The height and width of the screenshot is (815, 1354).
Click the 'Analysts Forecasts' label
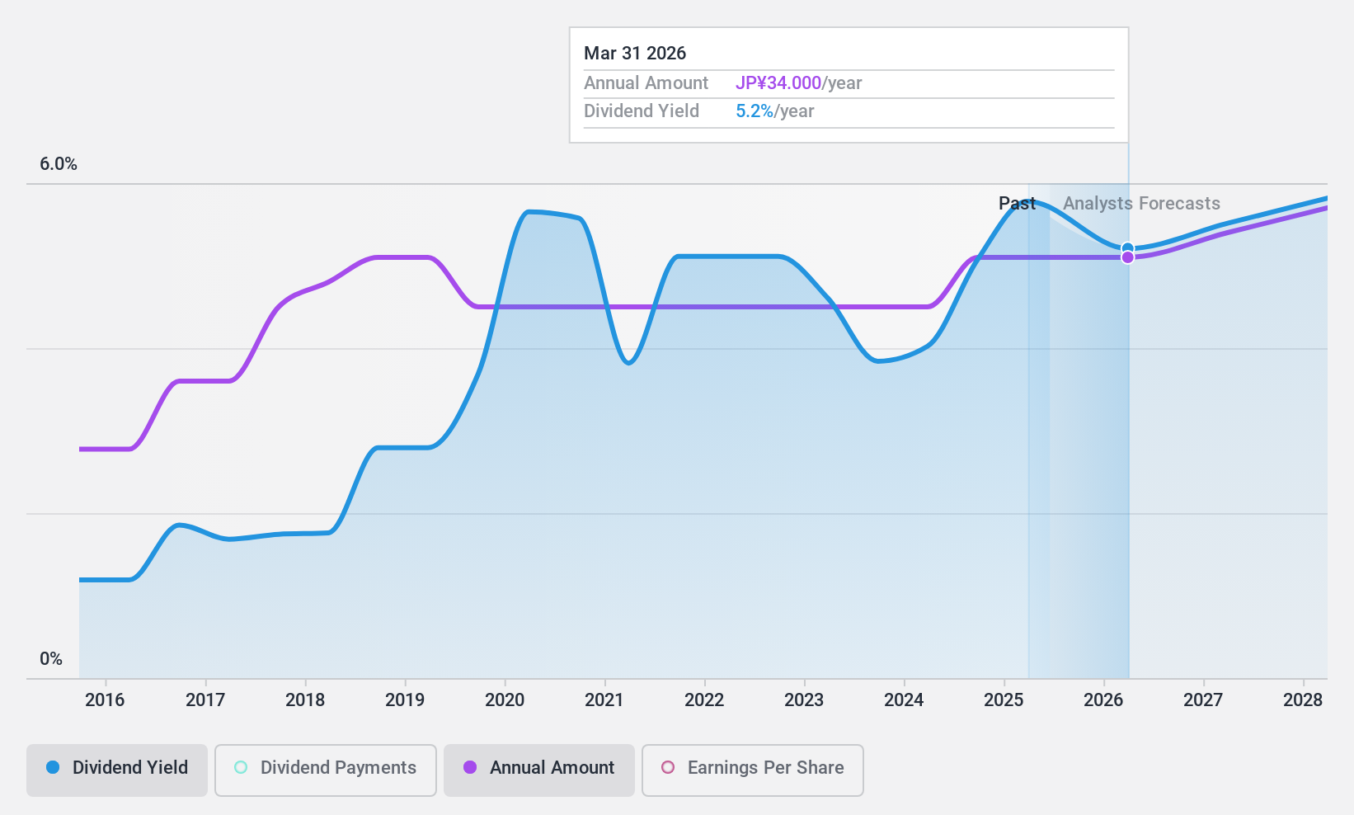pyautogui.click(x=1141, y=204)
